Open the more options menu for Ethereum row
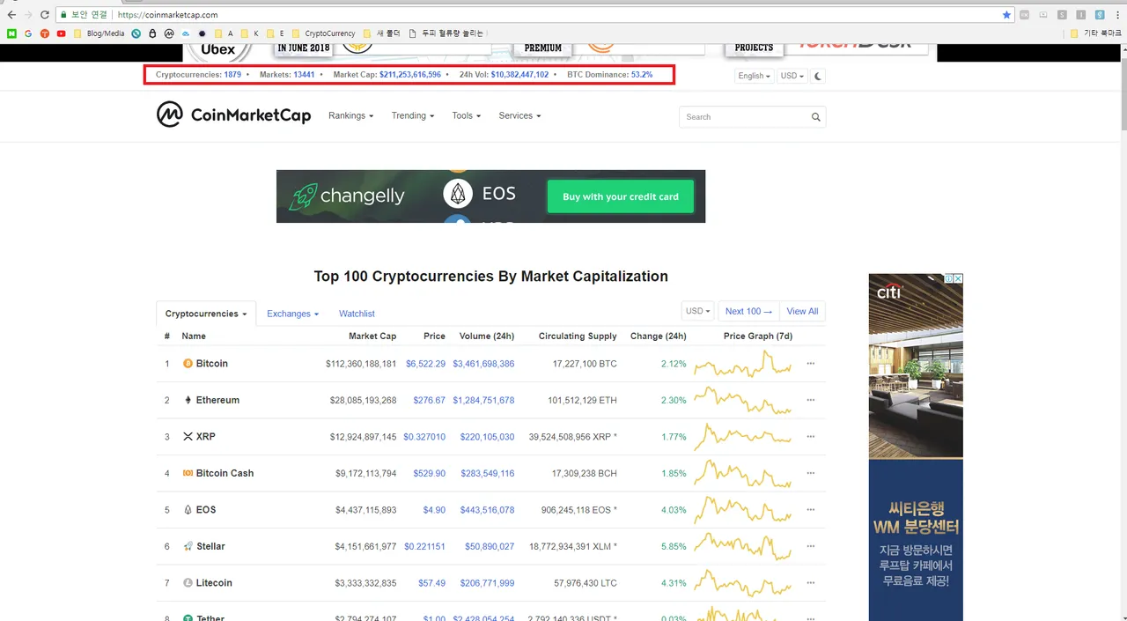The image size is (1127, 621). click(x=811, y=400)
